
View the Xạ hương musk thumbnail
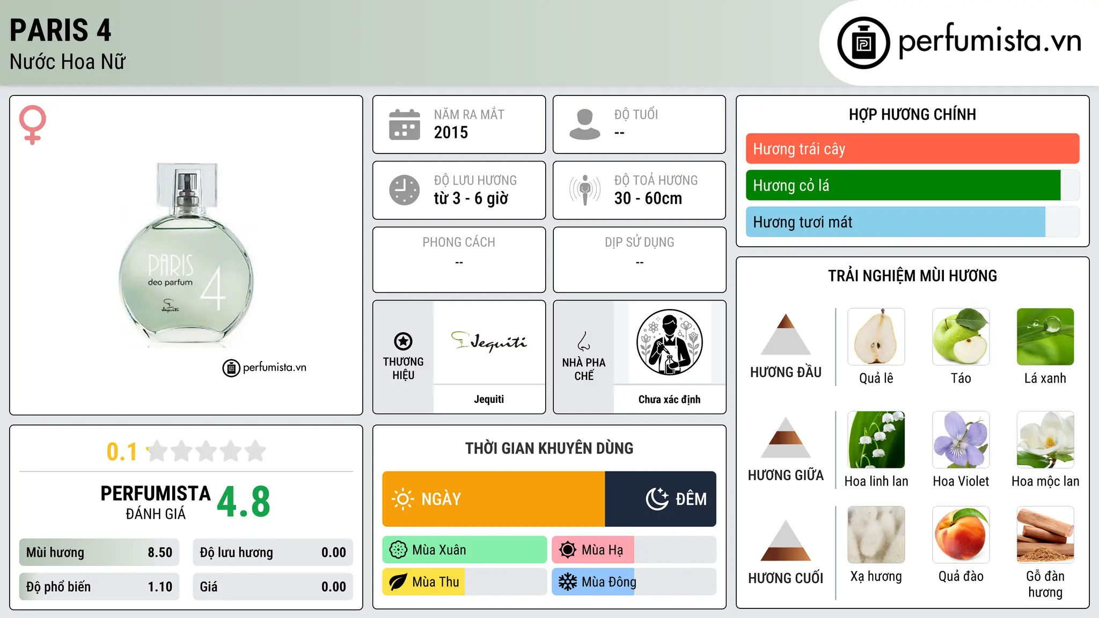tap(876, 535)
